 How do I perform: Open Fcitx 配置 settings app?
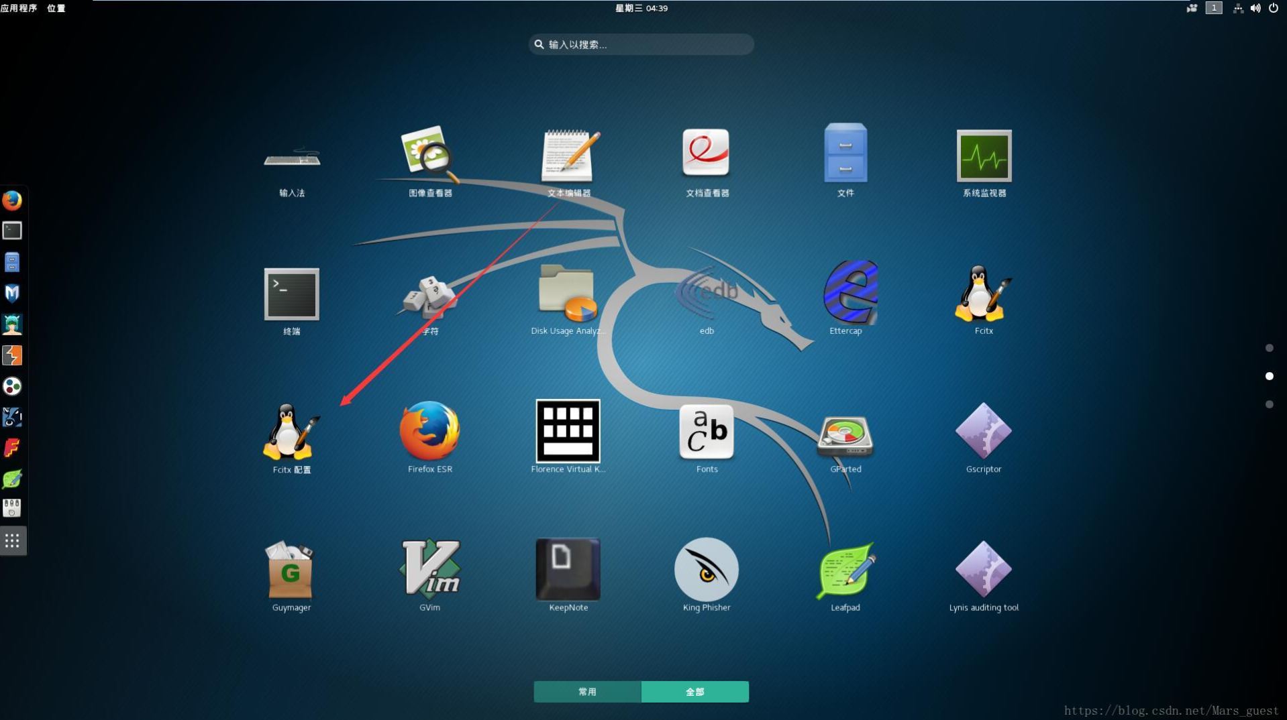click(x=292, y=438)
